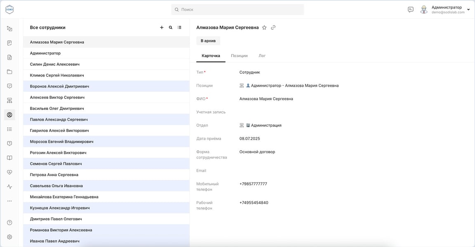Click the hire date 08.07.2025

[x=250, y=138]
